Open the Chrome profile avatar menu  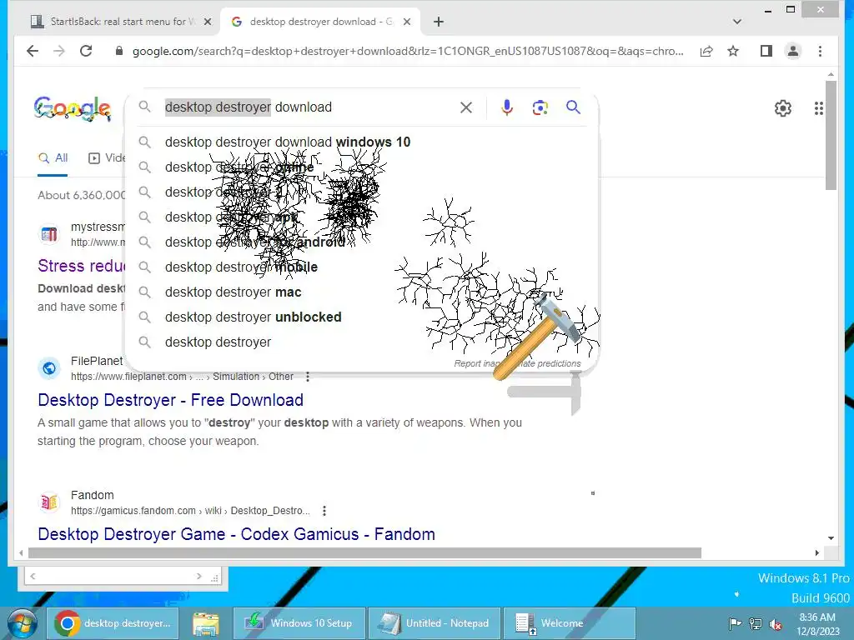pyautogui.click(x=793, y=51)
